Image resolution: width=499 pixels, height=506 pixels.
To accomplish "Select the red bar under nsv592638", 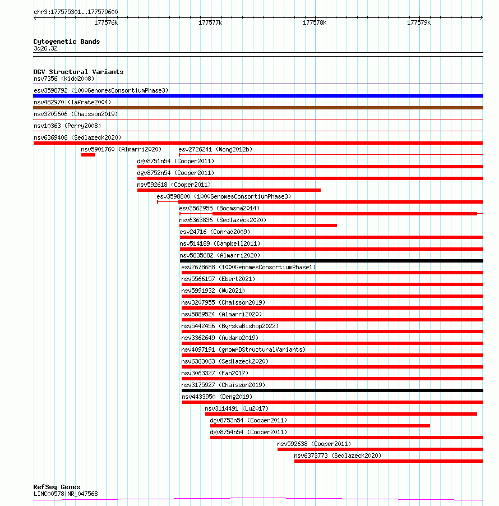I will click(x=380, y=449).
